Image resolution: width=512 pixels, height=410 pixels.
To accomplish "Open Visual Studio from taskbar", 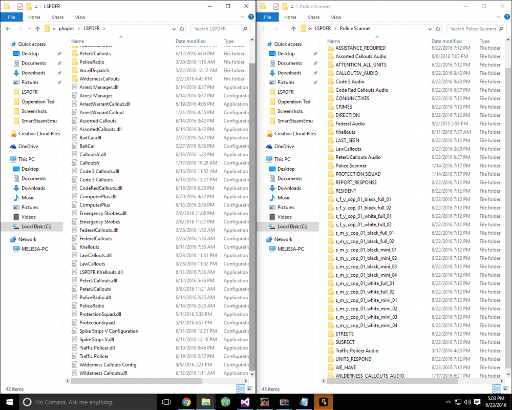I will tap(245, 402).
